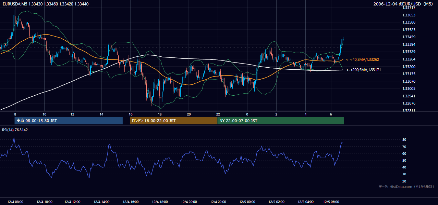Click the 1.33523 price axis label
Screen dimensions: 438x205
pyautogui.click(x=409, y=30)
